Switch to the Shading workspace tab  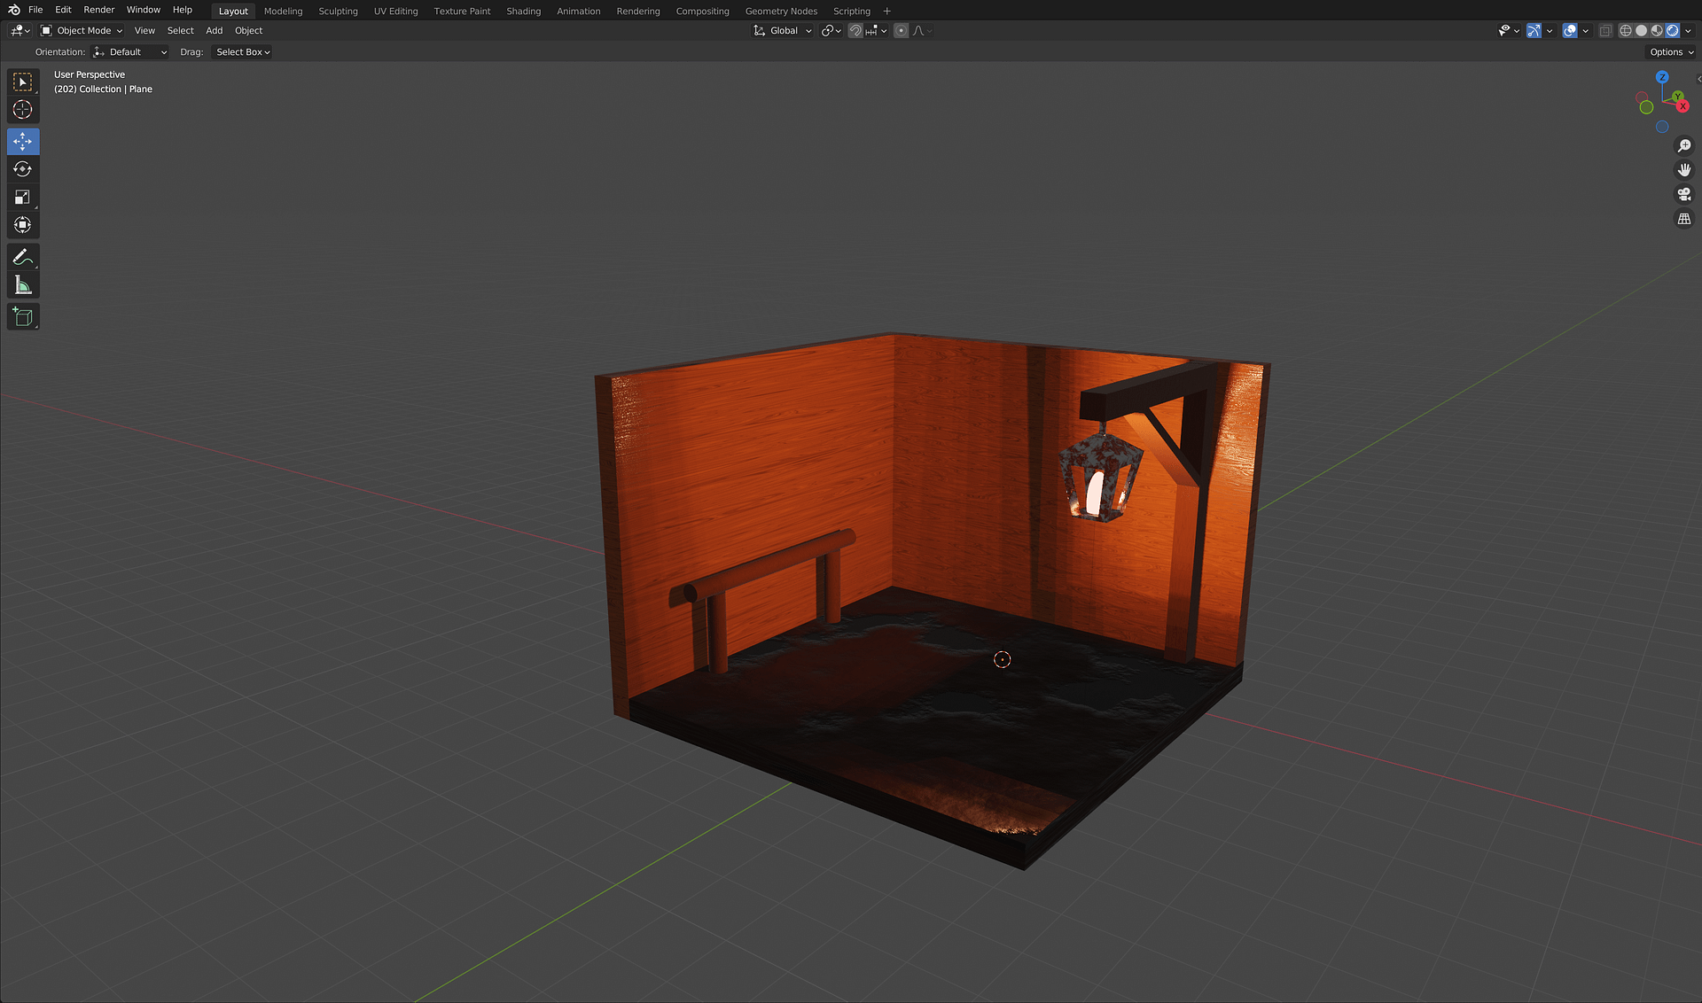click(x=523, y=11)
